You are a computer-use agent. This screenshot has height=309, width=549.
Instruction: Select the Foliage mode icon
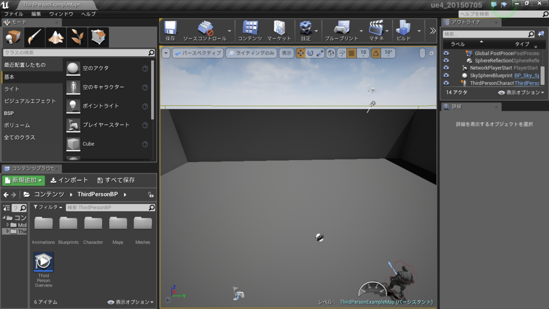pyautogui.click(x=77, y=37)
